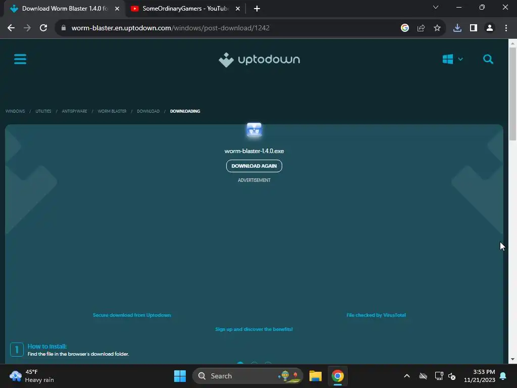Image resolution: width=517 pixels, height=388 pixels.
Task: Go forward in browser history
Action: [27, 28]
